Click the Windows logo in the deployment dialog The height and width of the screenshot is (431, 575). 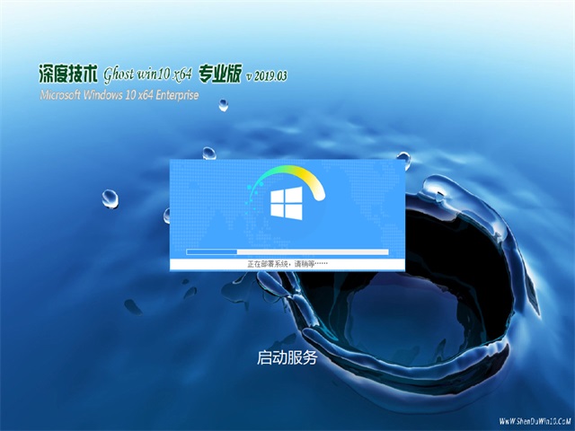pos(287,203)
